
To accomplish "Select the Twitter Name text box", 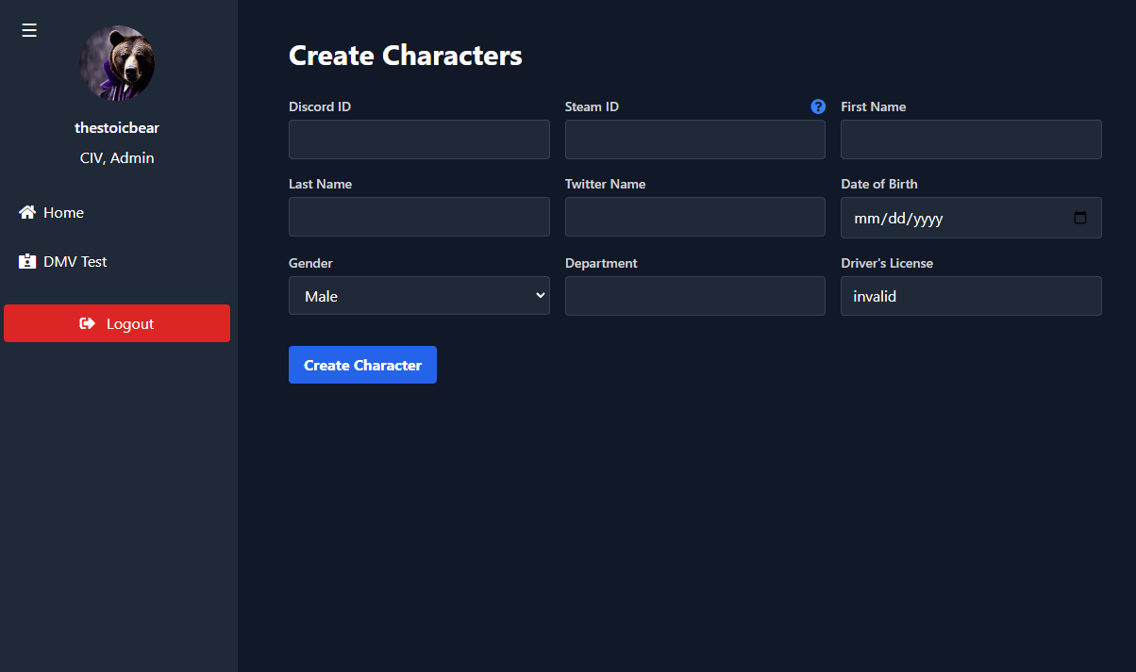I will [694, 217].
